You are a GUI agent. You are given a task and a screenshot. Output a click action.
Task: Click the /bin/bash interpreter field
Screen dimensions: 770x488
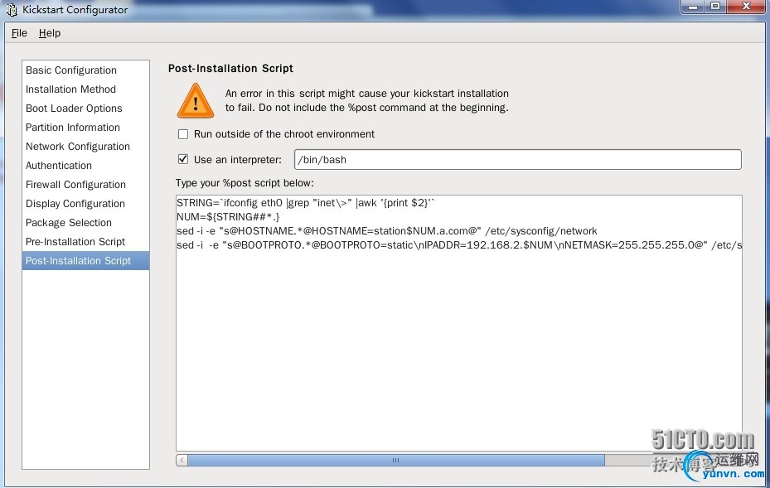(x=517, y=160)
